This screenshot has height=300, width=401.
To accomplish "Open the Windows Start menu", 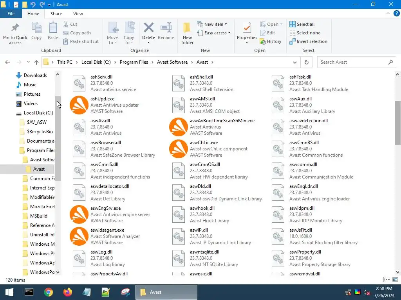I will [x=9, y=292].
